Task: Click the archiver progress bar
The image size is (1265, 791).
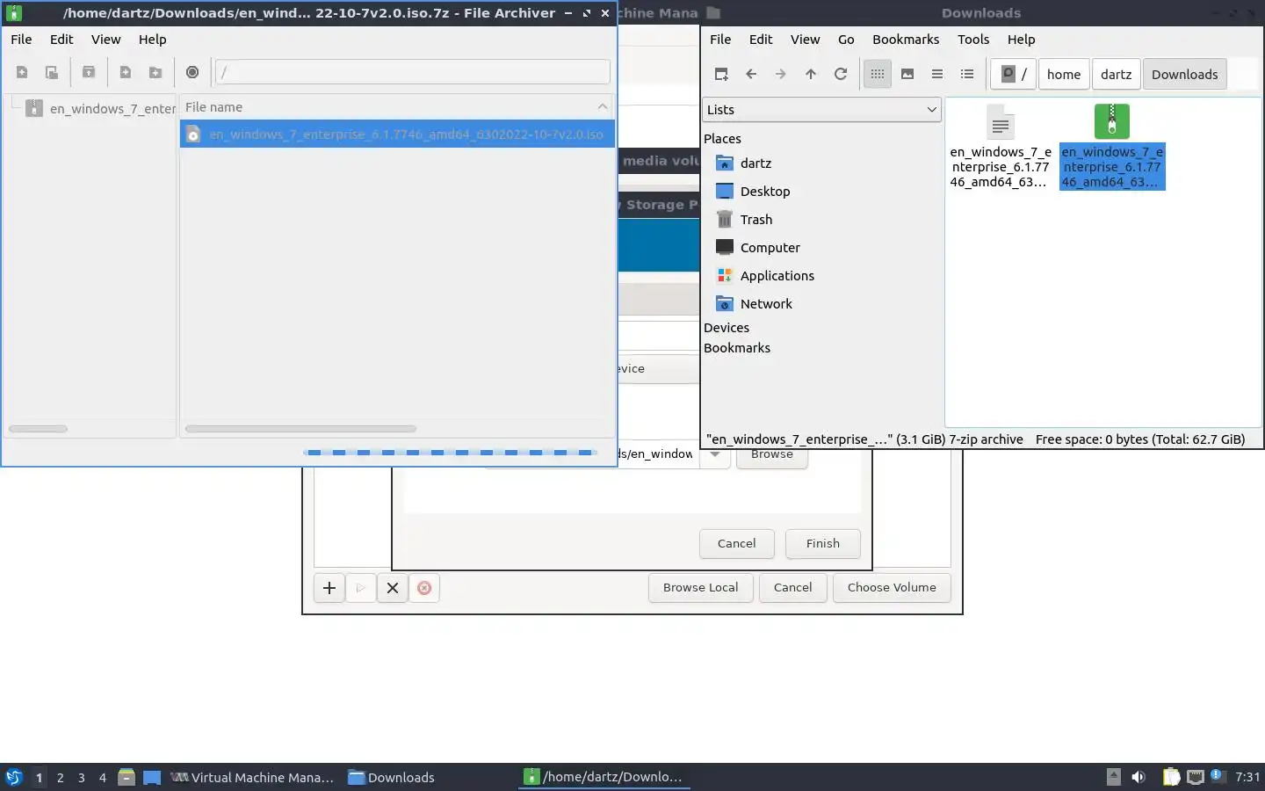Action: pos(450,453)
